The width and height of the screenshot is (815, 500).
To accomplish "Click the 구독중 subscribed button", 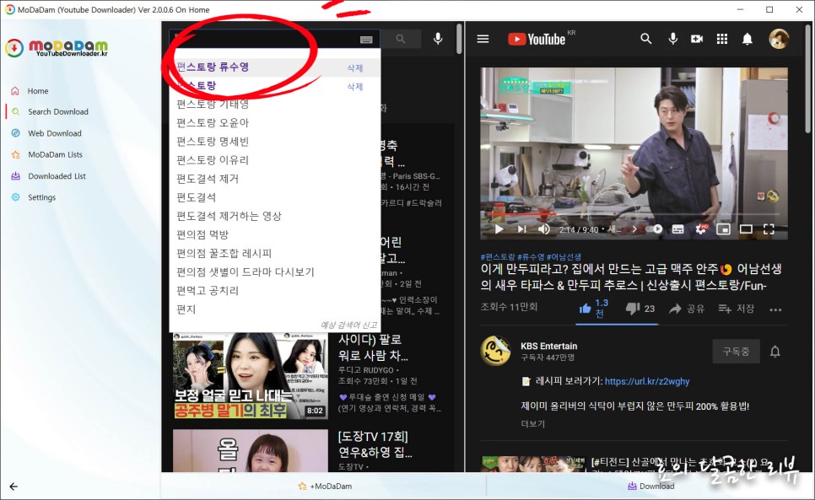I will (x=736, y=352).
